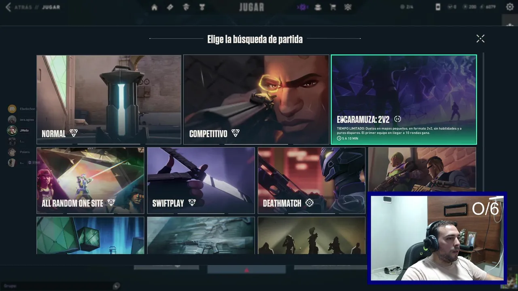Select the NORMAL game mode card
Screen dimensions: 518x291
tap(109, 100)
